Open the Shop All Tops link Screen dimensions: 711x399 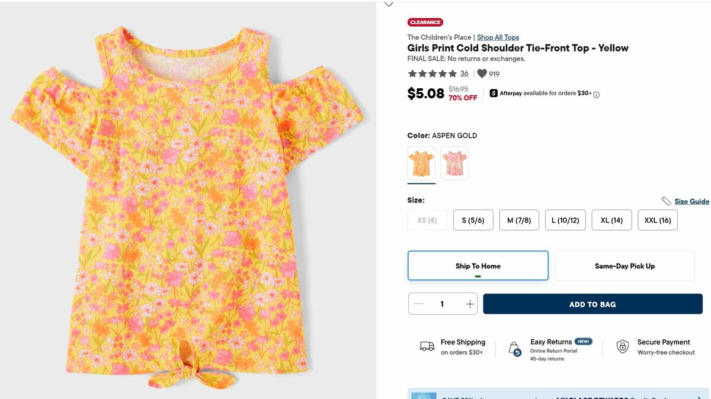[498, 37]
